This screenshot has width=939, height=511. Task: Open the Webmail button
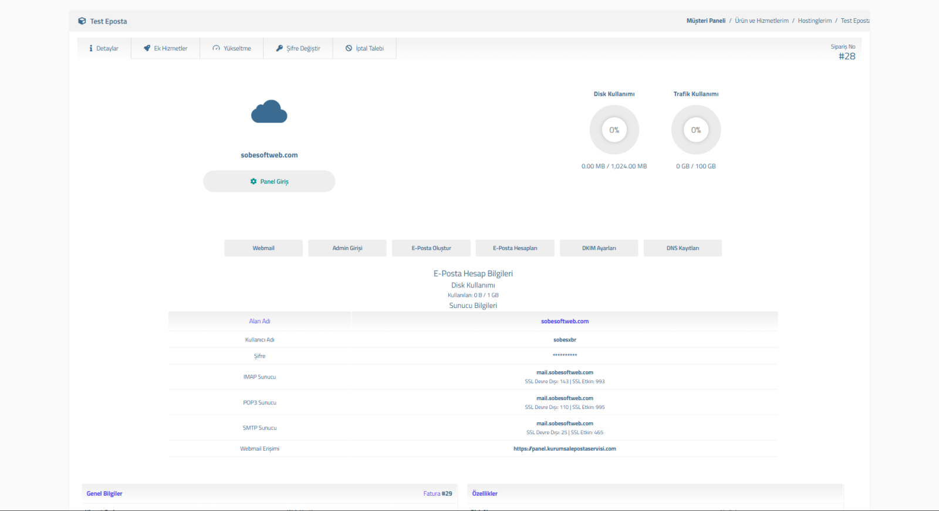point(264,248)
